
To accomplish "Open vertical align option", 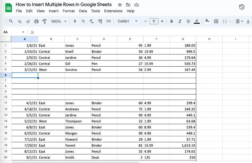I will tap(248, 21).
